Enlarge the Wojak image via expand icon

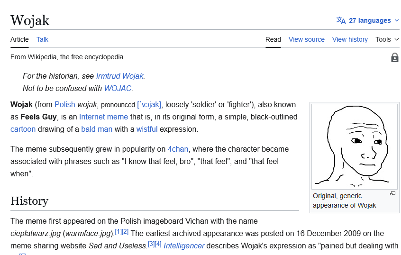(392, 193)
